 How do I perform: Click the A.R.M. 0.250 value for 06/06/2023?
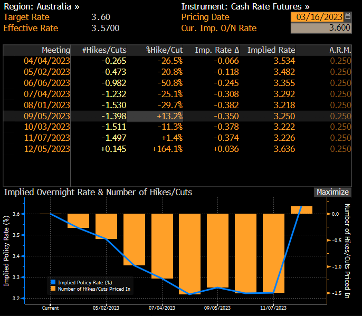[x=340, y=83]
